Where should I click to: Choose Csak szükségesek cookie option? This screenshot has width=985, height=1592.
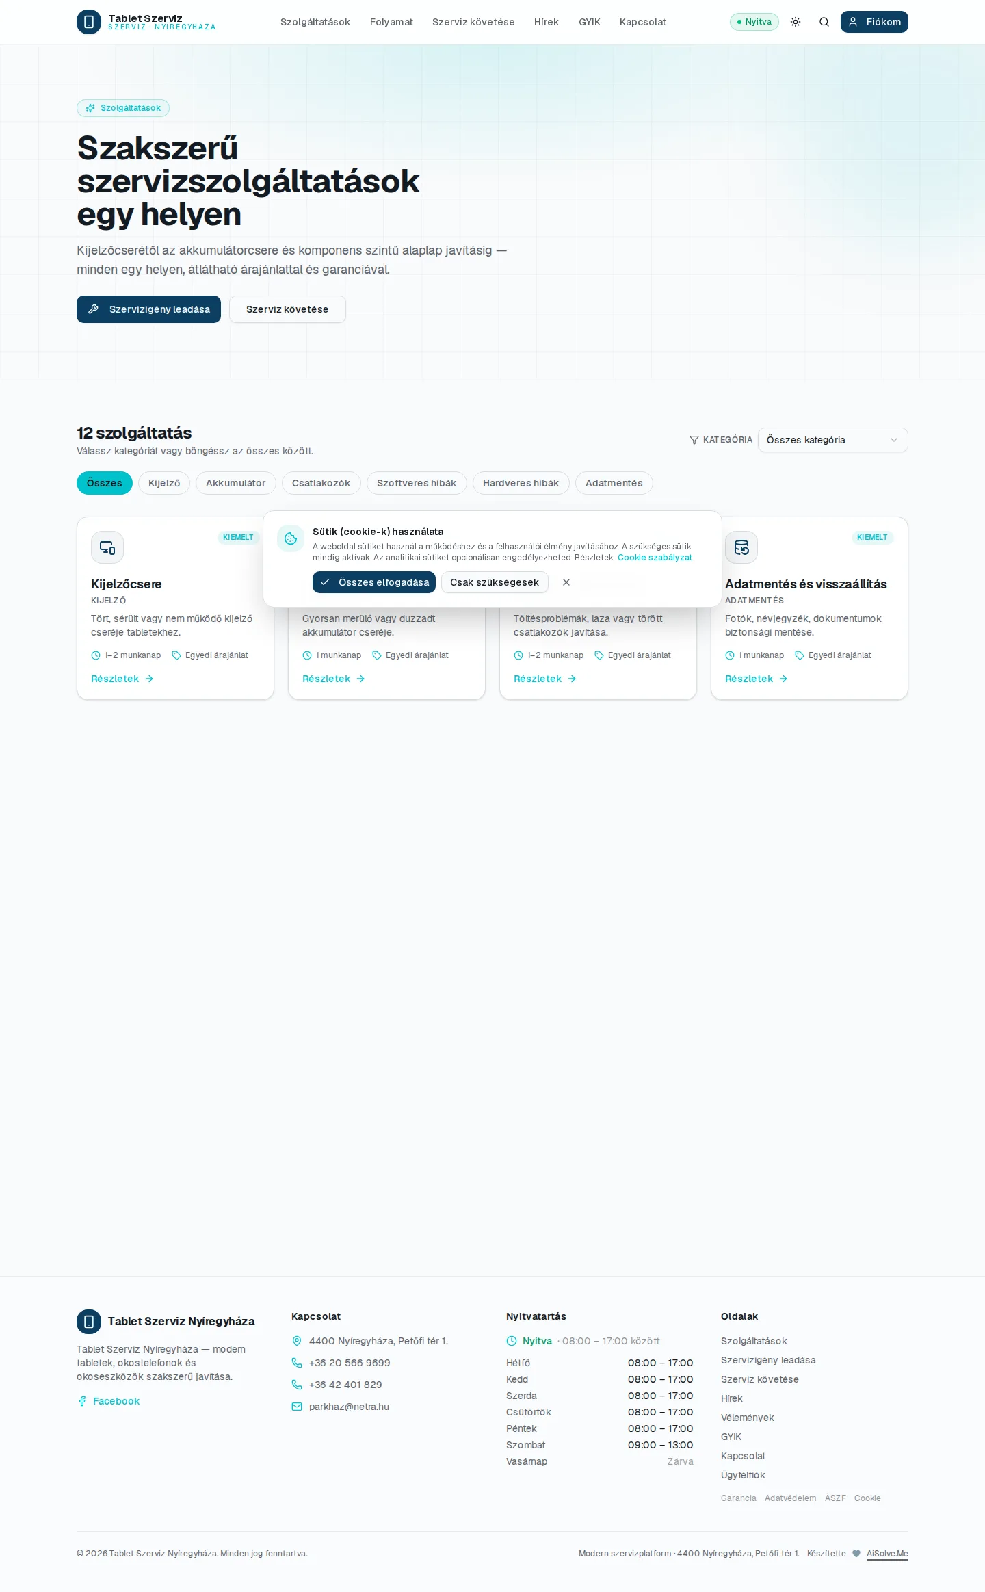tap(495, 582)
